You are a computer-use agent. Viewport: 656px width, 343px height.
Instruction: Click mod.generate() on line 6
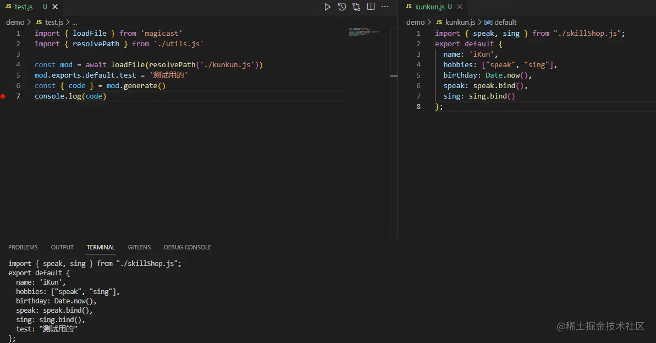136,86
